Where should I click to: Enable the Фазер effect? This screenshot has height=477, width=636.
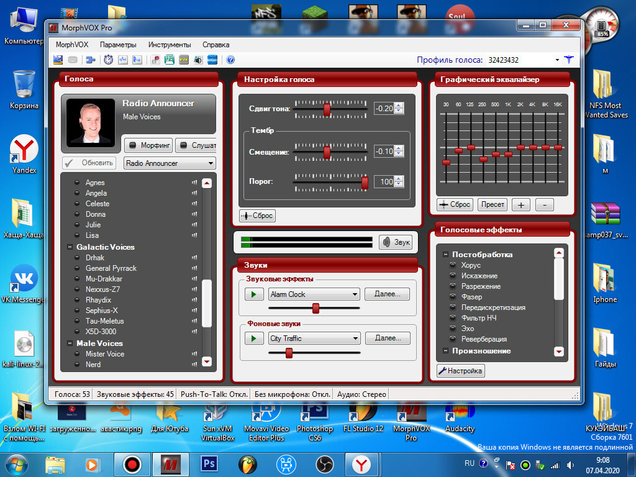click(471, 297)
